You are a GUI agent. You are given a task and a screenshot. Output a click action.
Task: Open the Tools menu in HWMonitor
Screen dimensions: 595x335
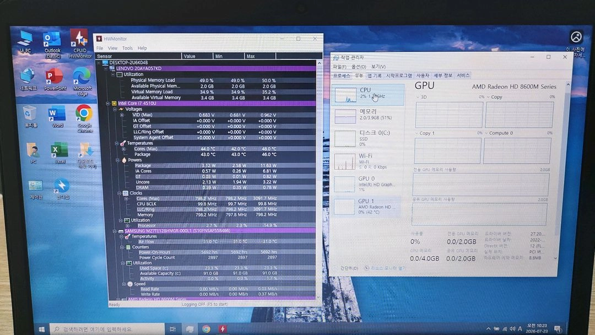pos(127,48)
